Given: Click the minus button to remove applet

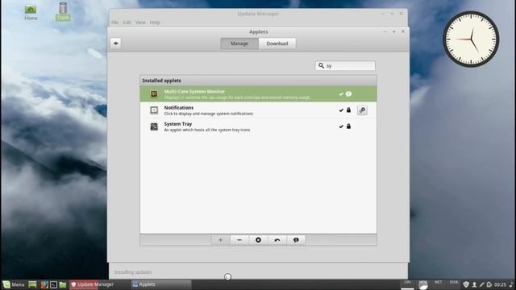Looking at the screenshot, I should point(239,240).
